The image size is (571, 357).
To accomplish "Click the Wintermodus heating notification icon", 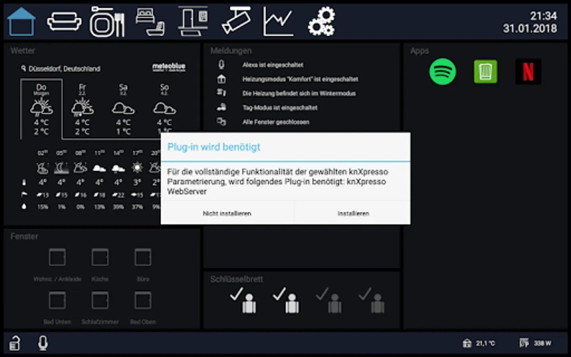I will tap(221, 93).
